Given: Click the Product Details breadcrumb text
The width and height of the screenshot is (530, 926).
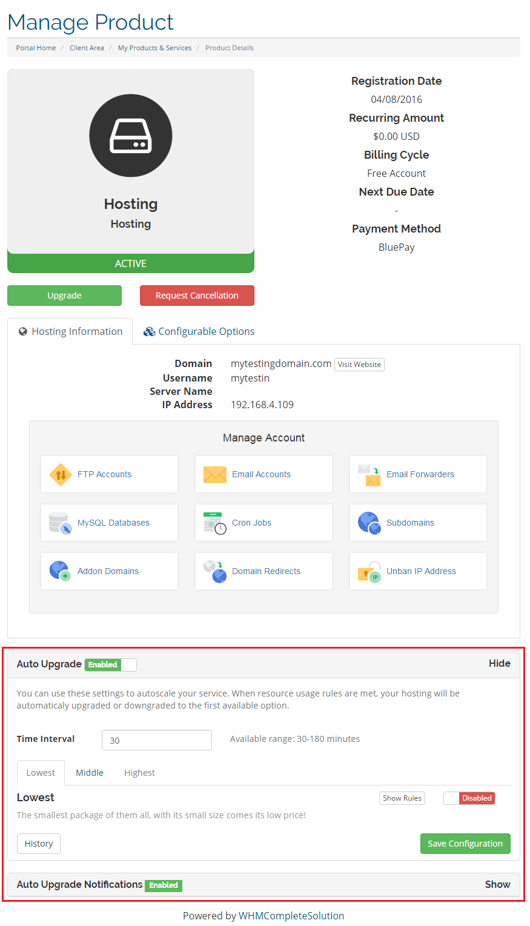Looking at the screenshot, I should (230, 48).
